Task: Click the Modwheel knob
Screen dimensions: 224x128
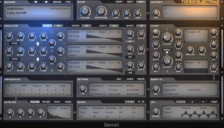Action: click(101, 11)
